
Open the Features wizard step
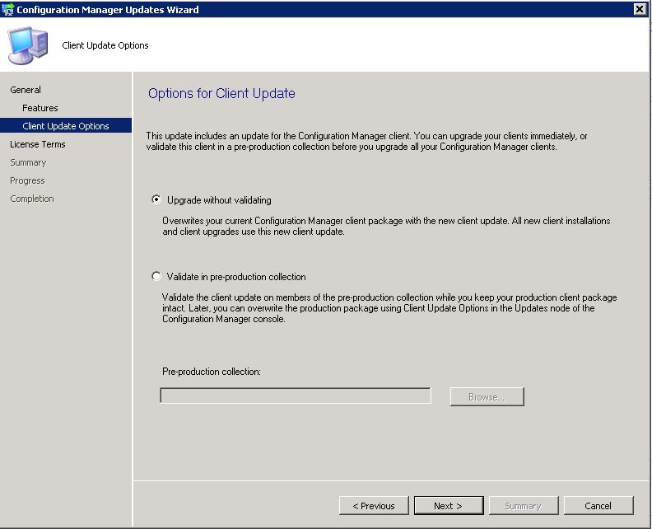click(40, 108)
